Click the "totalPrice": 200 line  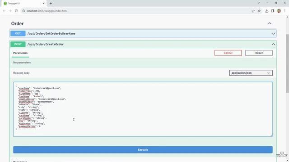[x=29, y=91]
